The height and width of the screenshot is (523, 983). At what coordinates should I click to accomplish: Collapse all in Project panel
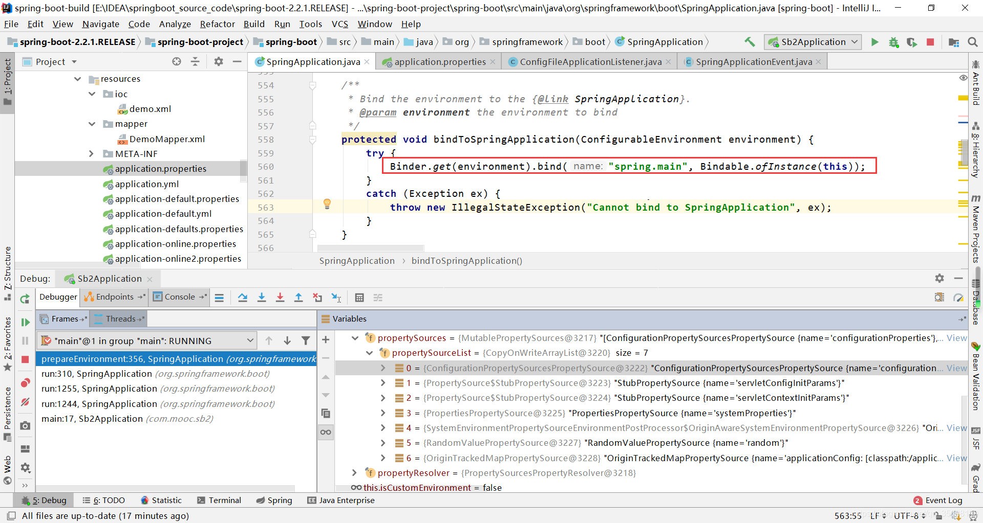coord(195,61)
